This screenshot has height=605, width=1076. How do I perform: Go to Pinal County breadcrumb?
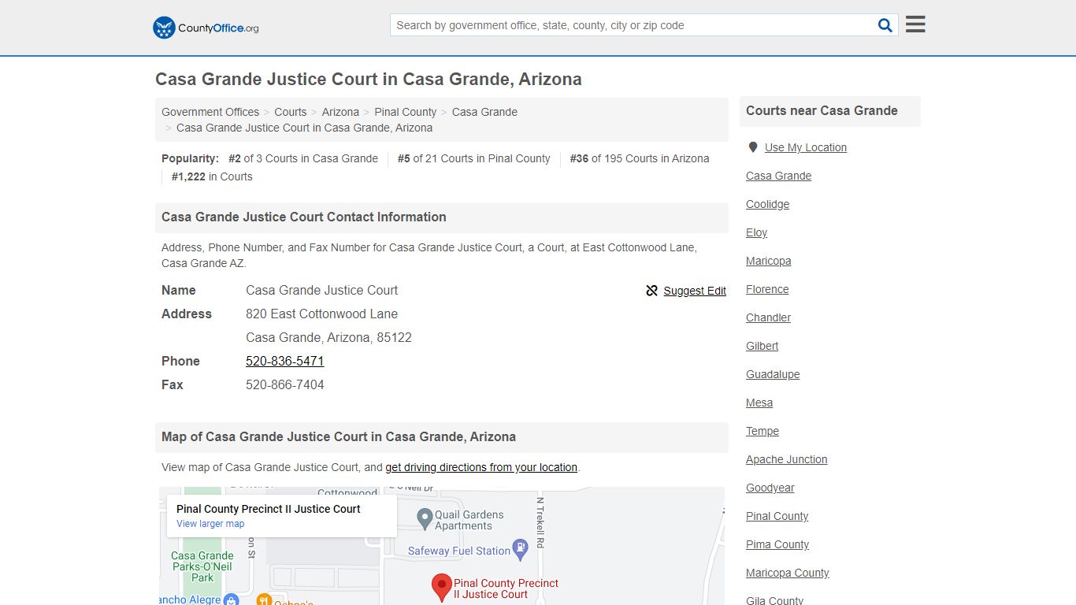(x=406, y=112)
